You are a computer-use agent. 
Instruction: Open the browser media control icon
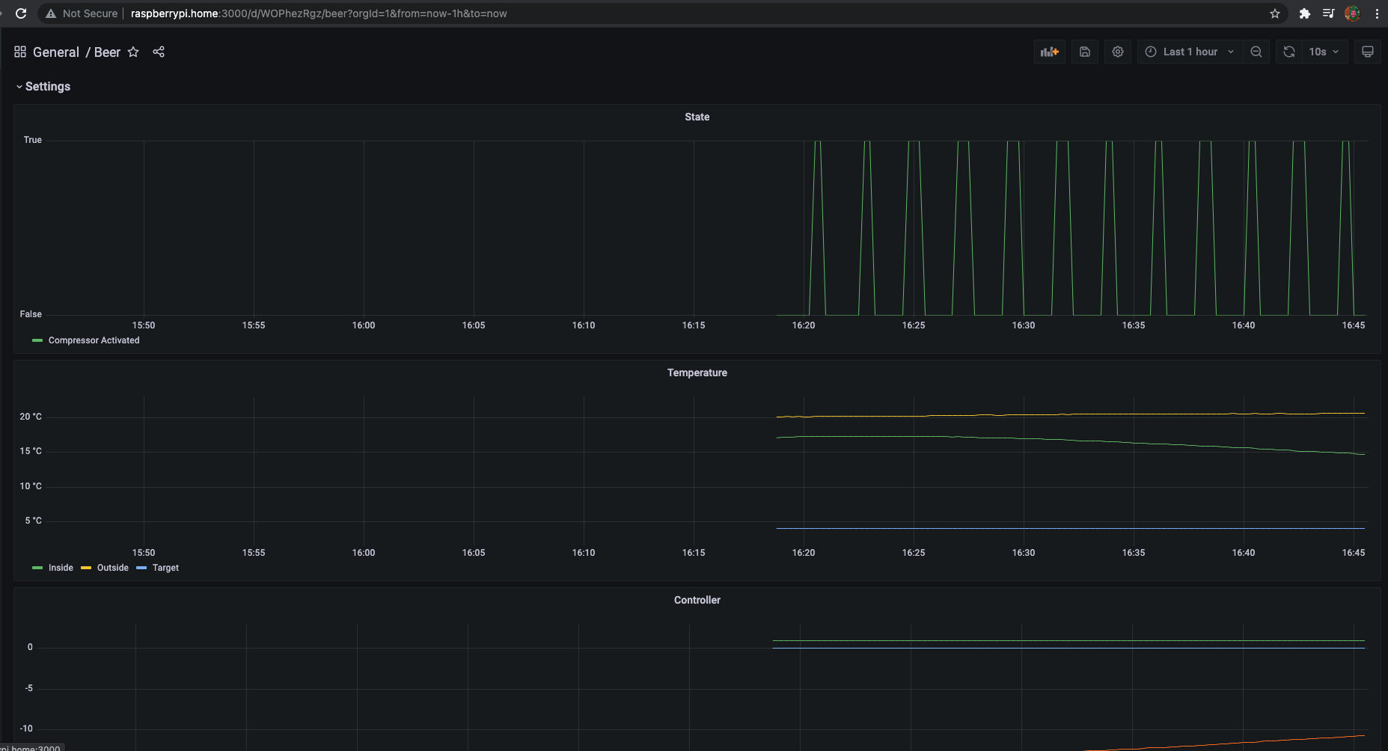[1328, 13]
